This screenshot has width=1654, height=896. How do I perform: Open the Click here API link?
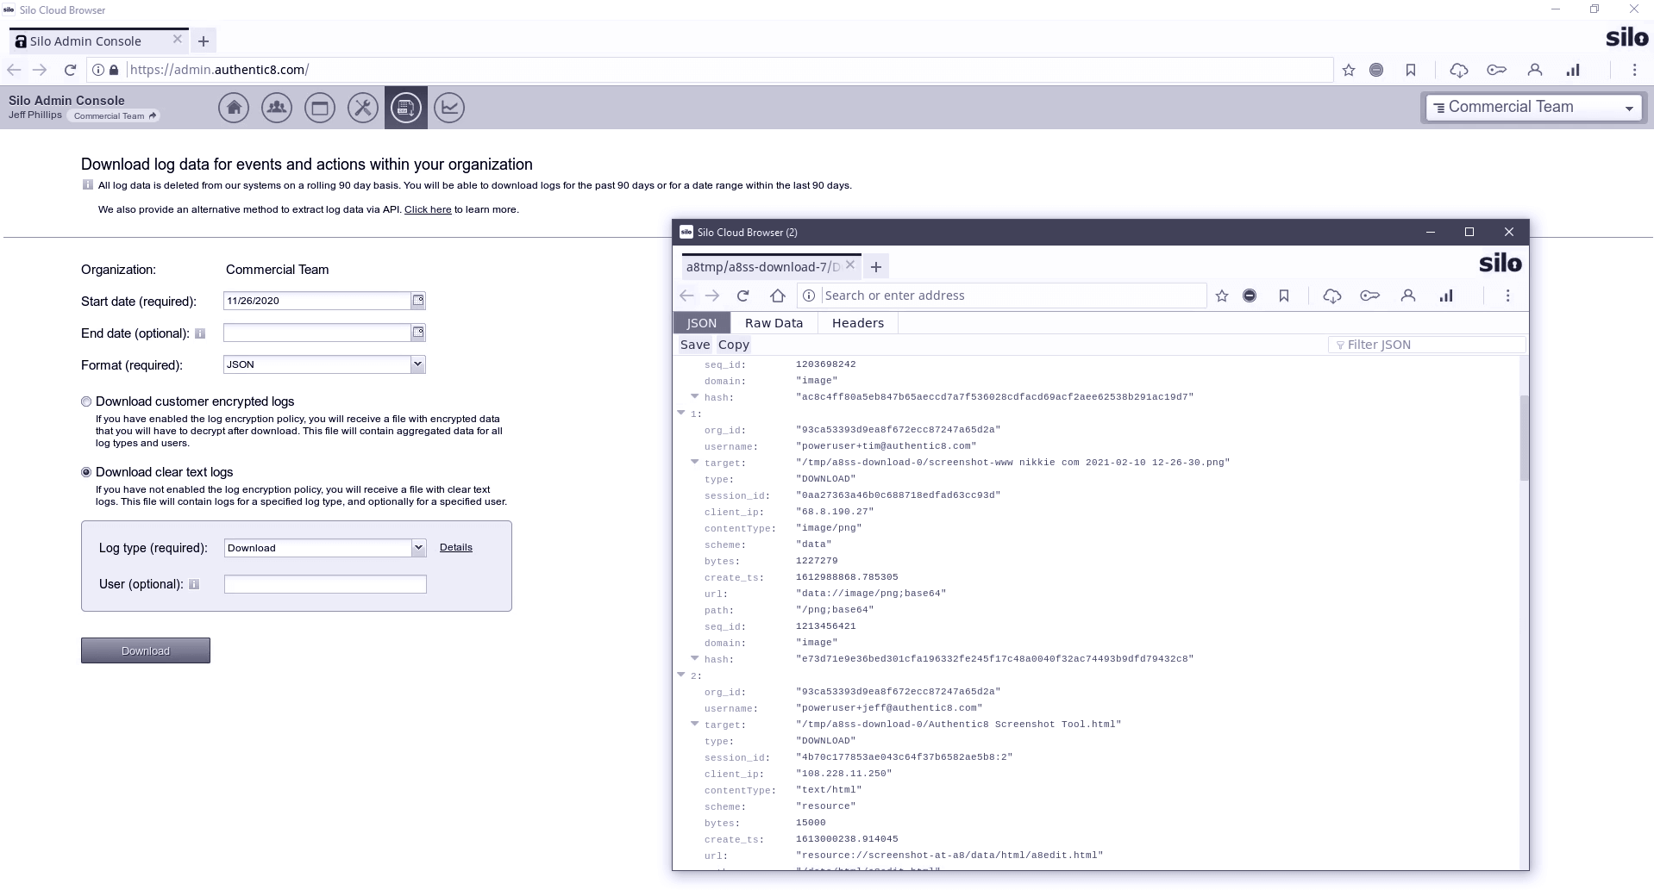(x=428, y=209)
